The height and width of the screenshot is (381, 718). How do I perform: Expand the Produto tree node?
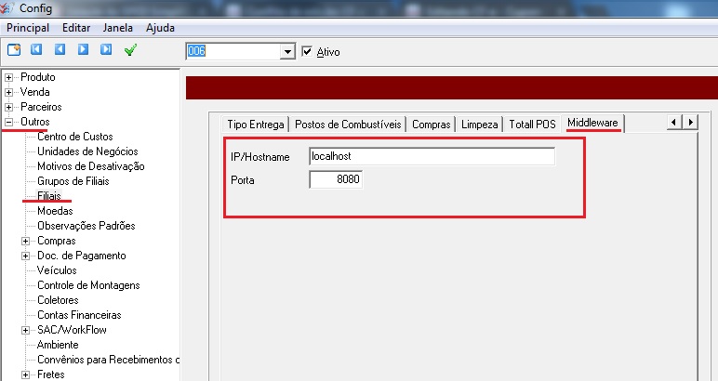[9, 77]
